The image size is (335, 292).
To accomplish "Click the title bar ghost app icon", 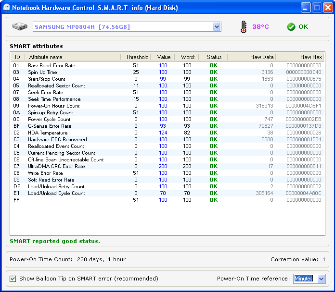I will click(7, 8).
